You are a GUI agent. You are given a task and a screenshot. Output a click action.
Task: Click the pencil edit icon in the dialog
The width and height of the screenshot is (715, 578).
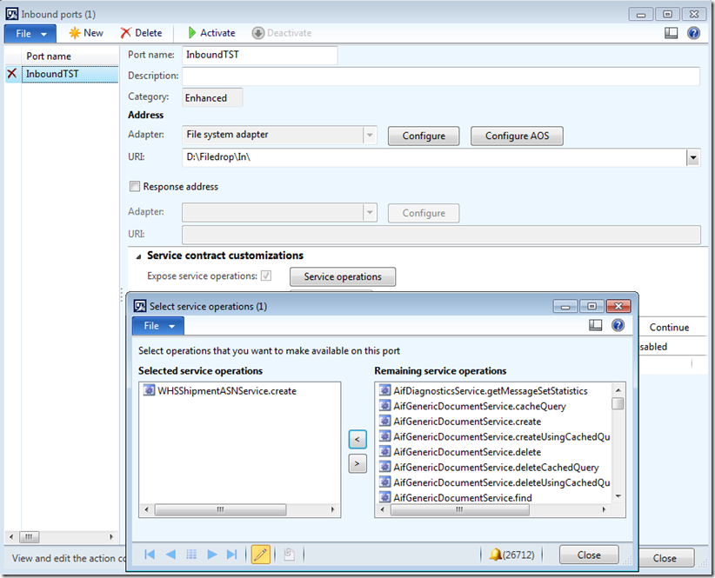pyautogui.click(x=260, y=555)
